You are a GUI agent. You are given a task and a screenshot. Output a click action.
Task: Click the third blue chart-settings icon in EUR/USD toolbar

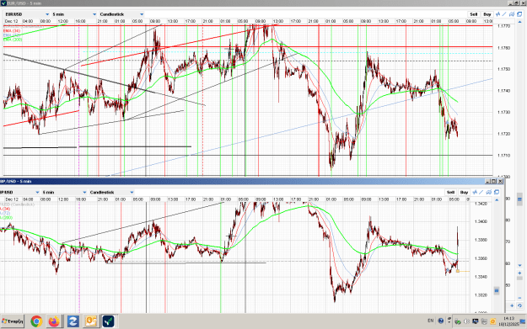512,14
